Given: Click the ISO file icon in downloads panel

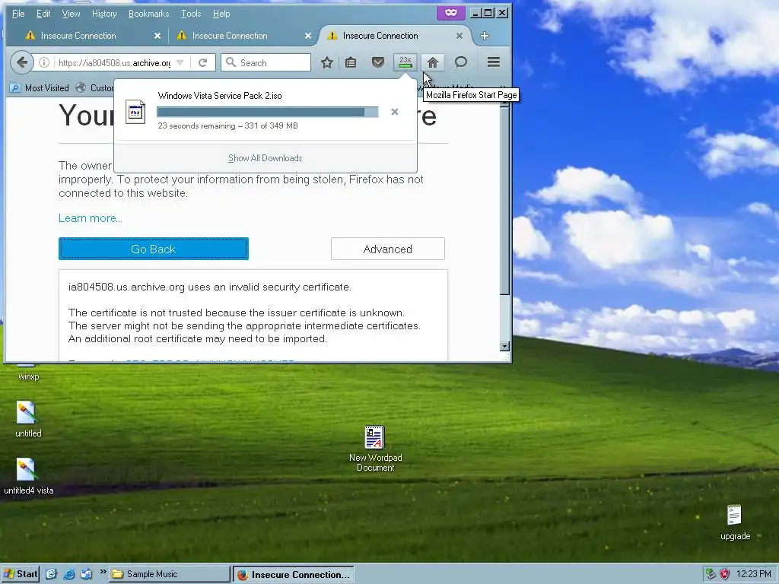Looking at the screenshot, I should point(135,112).
